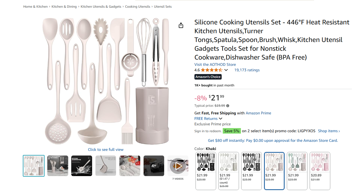The height and width of the screenshot is (192, 352).
Task: Expand the FREE Returns details
Action: click(208, 118)
